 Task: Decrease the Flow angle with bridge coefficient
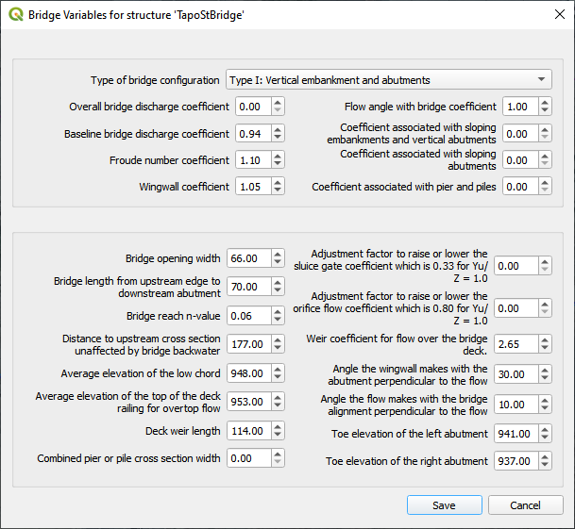click(545, 111)
